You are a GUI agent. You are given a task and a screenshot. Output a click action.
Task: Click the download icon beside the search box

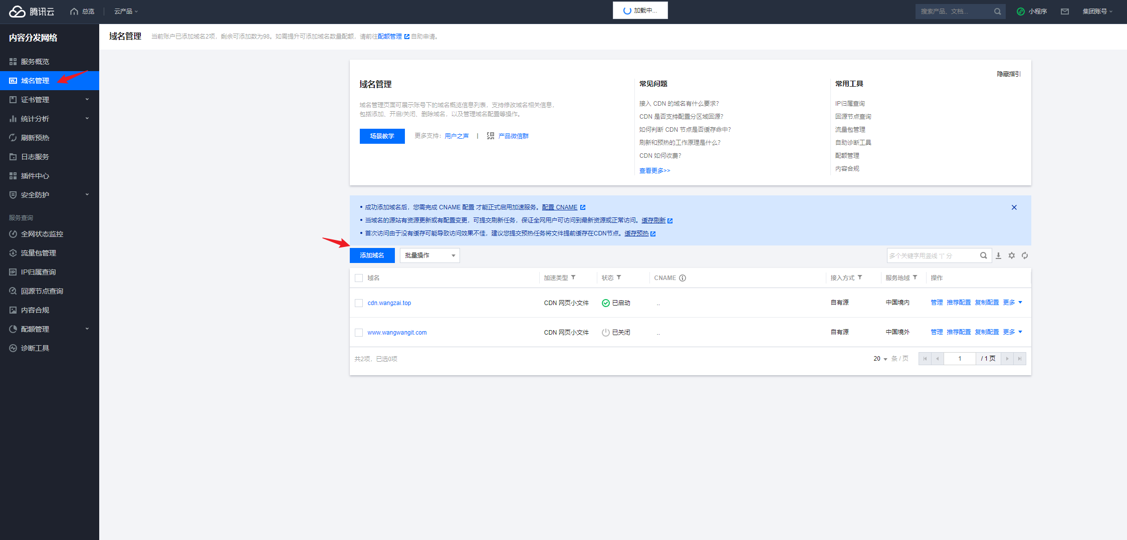click(998, 255)
